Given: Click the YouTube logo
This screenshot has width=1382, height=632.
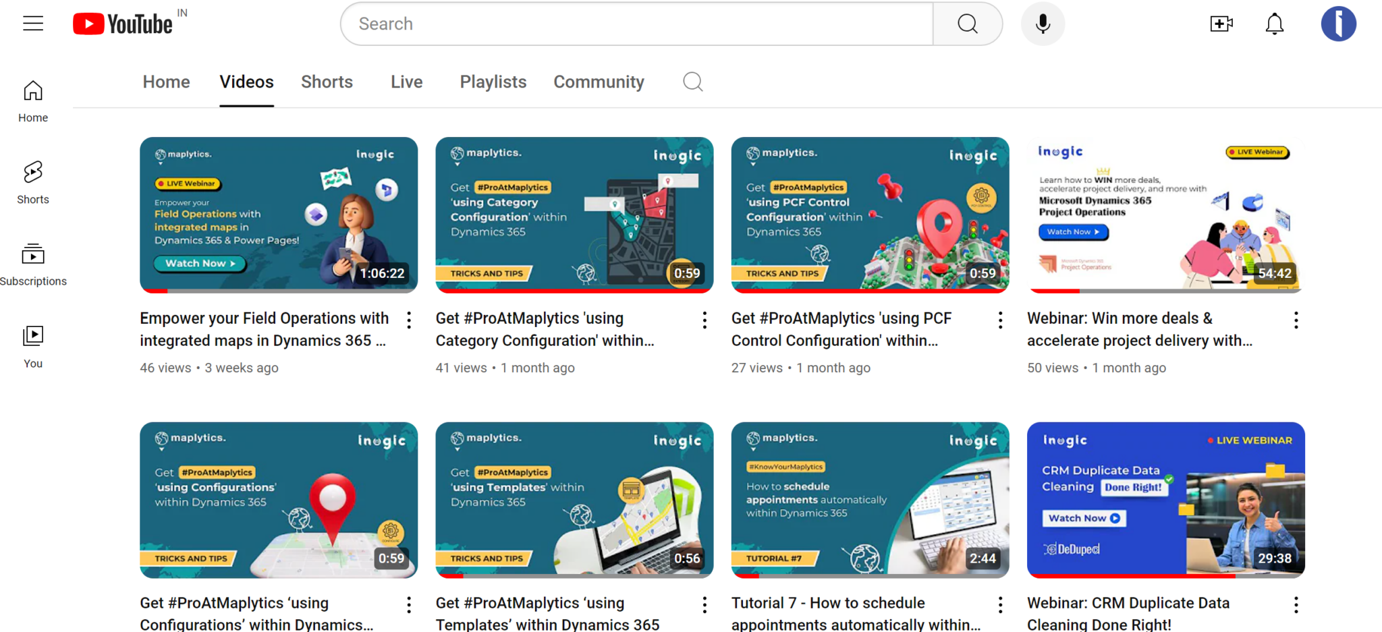Looking at the screenshot, I should (x=123, y=24).
